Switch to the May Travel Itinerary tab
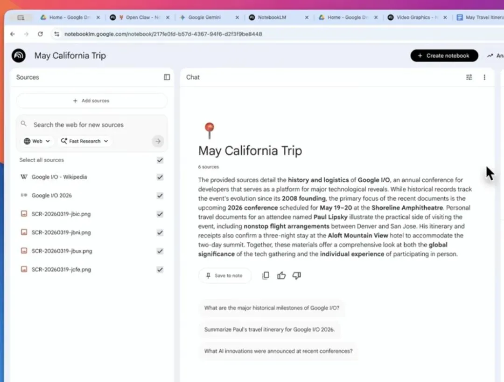504x382 pixels. [x=479, y=17]
